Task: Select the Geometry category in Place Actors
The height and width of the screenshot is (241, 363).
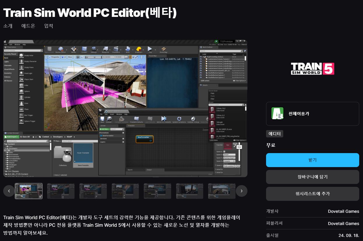Action: pos(8,73)
